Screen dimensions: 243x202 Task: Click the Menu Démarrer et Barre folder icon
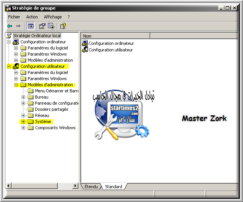[x=30, y=91]
